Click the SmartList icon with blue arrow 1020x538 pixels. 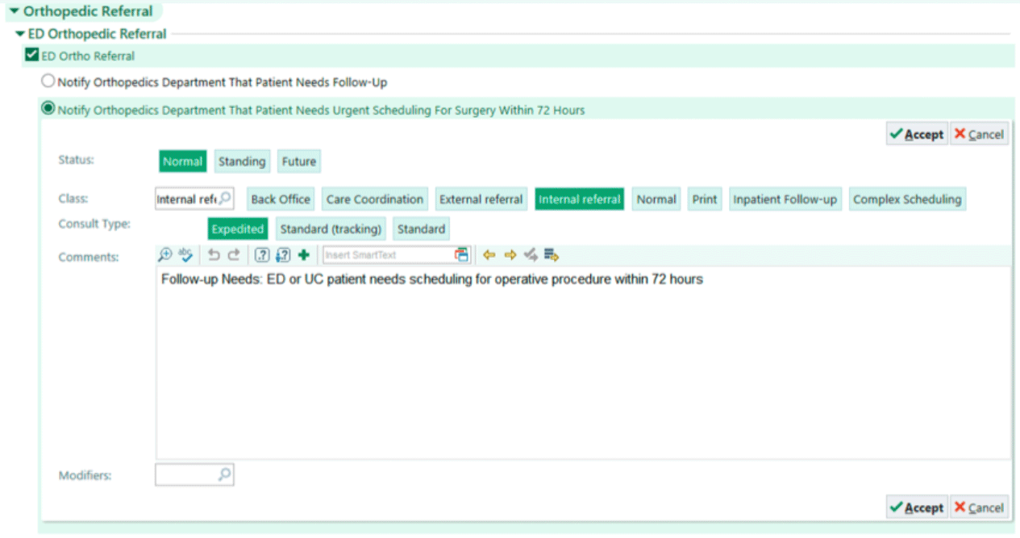point(283,255)
